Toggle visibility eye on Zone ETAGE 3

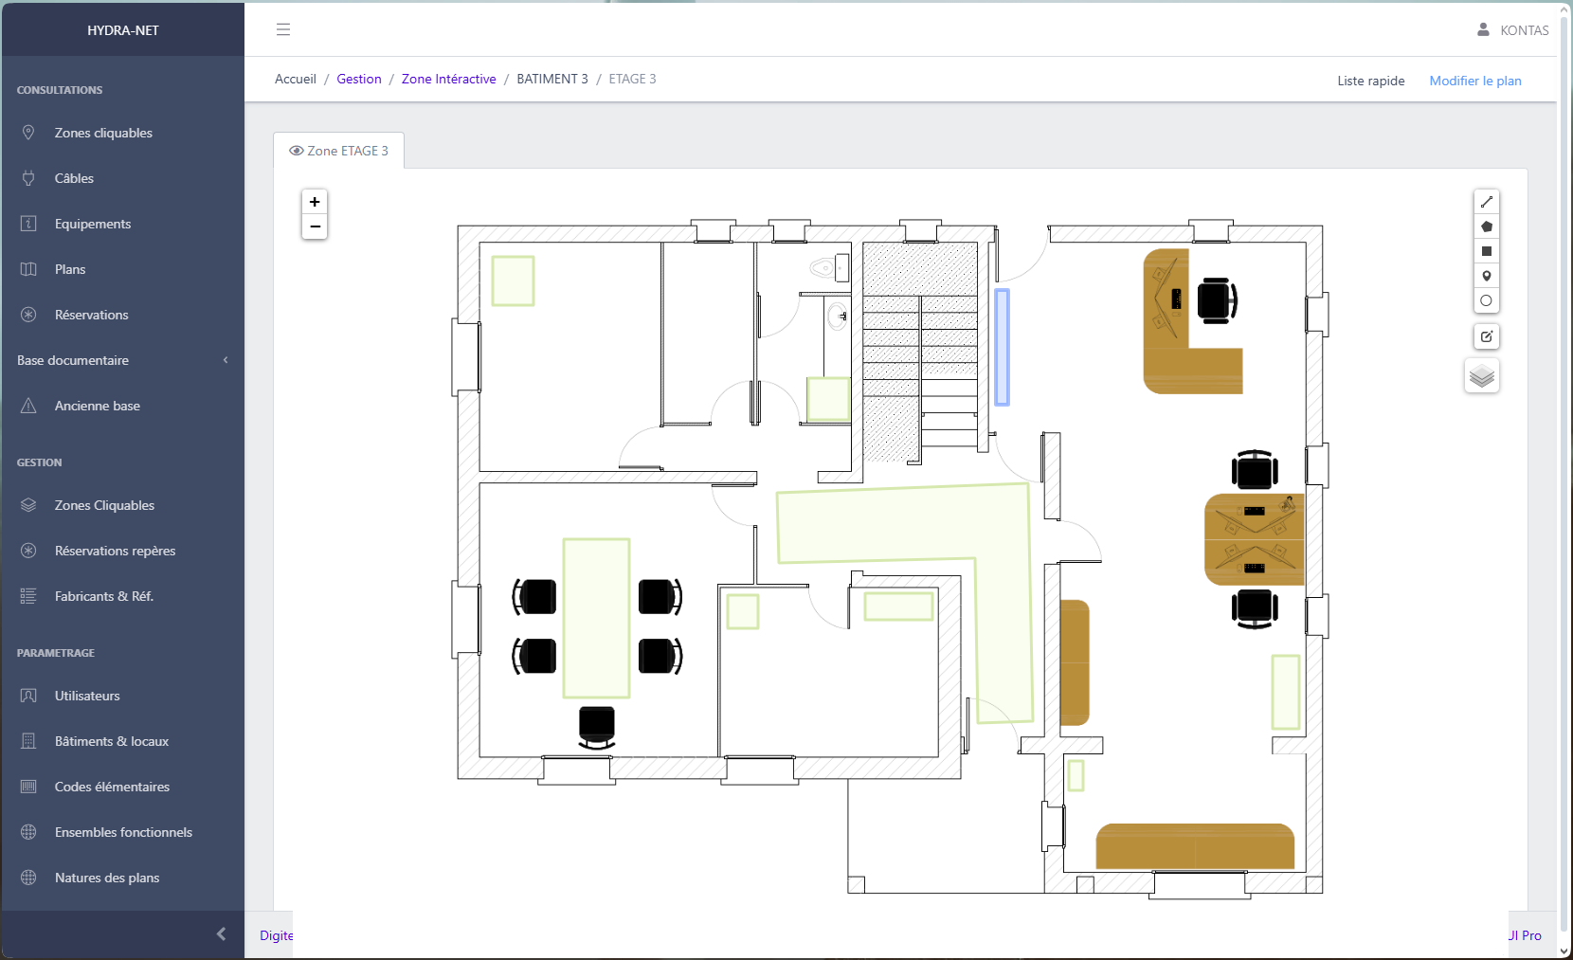point(297,150)
